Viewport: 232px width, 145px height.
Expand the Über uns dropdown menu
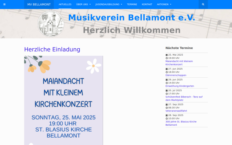click(83, 4)
